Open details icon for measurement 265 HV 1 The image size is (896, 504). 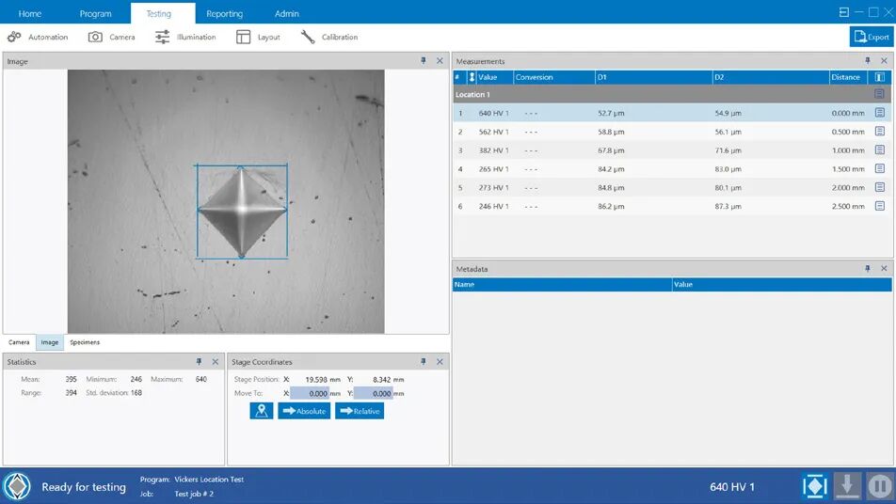(880, 169)
